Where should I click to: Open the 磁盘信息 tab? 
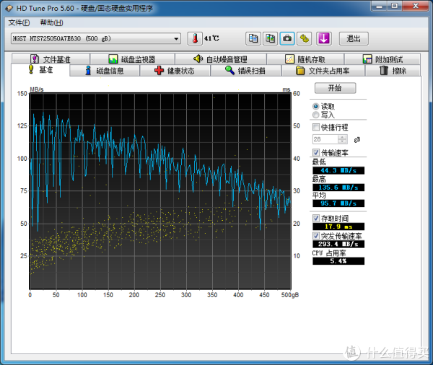105,71
